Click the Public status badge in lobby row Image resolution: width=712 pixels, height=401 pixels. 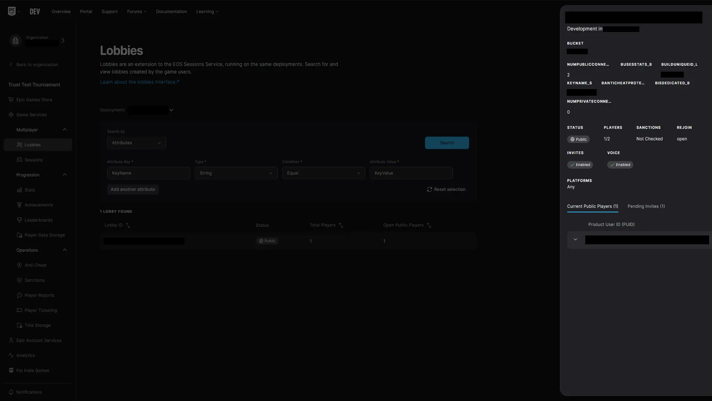[267, 241]
